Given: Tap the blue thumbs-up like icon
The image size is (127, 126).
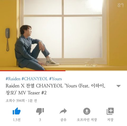Looking at the screenshot, I should coord(17,111).
